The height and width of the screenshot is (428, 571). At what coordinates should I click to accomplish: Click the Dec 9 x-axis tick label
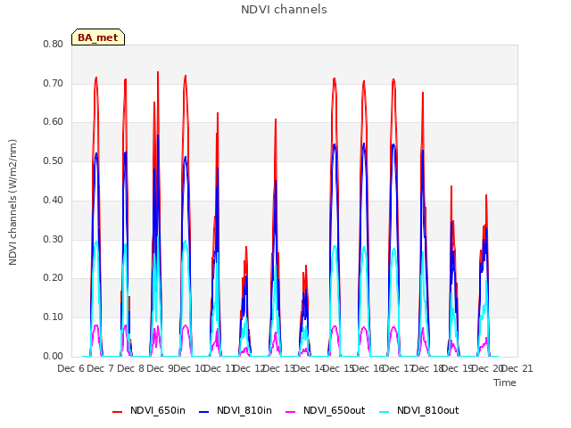pyautogui.click(x=161, y=368)
